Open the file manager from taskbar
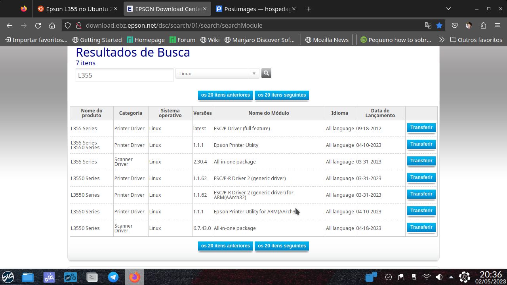Viewport: 507px width, 285px height. (x=28, y=277)
